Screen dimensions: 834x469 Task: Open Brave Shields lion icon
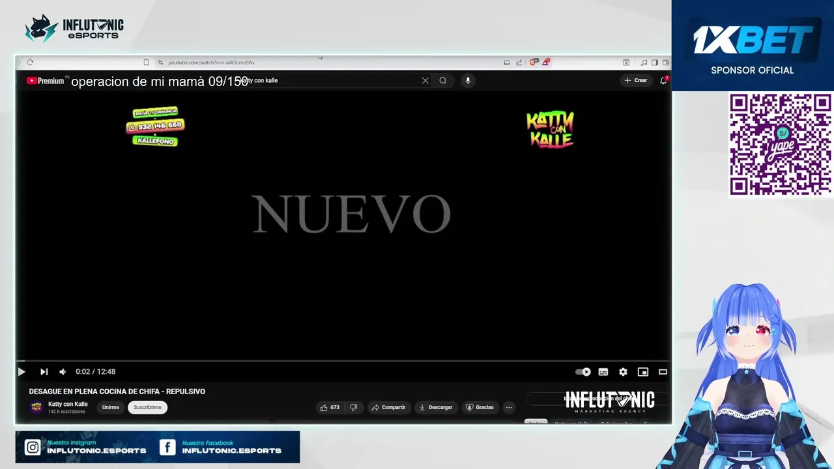[x=534, y=63]
